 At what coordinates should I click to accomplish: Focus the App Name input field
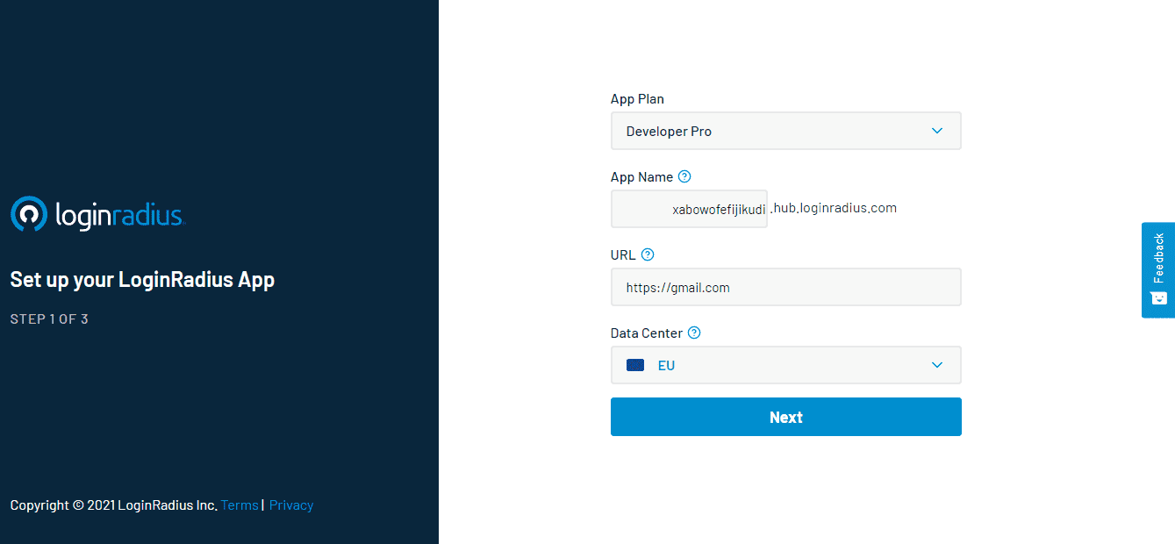click(689, 209)
